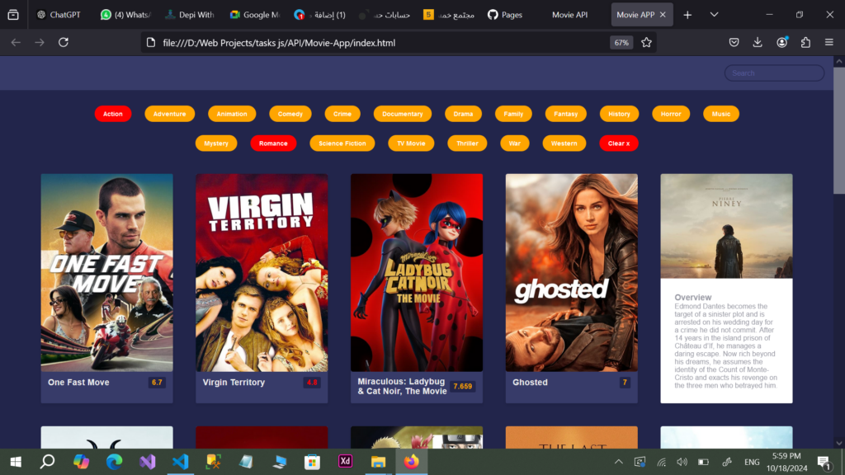Screen dimensions: 845x475
Task: Switch to the Depi With tab
Action: (x=190, y=15)
